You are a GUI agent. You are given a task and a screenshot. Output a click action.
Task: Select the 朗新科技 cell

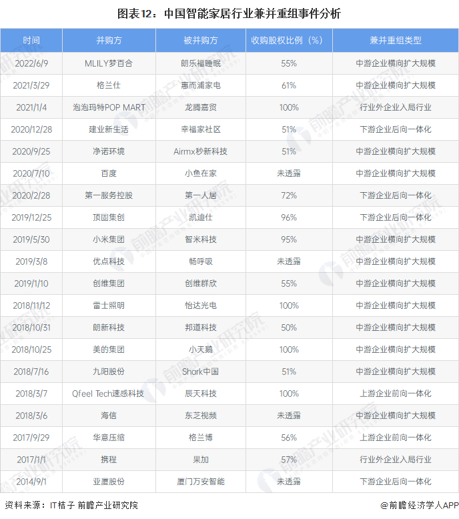tap(109, 328)
